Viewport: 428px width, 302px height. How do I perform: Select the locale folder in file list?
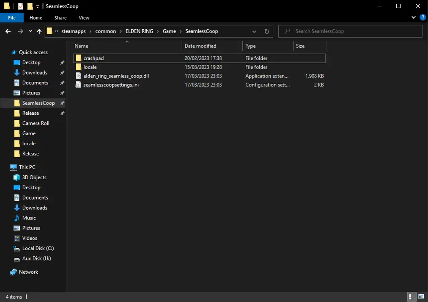point(199,67)
